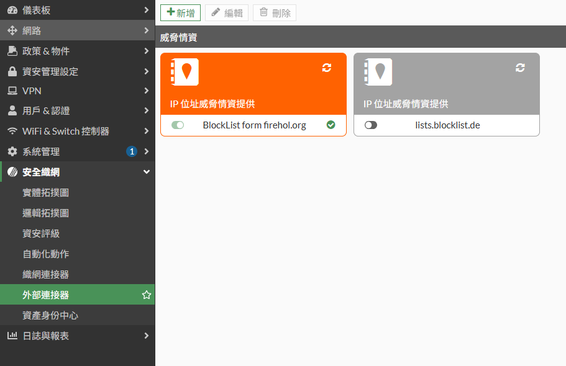Open the 自動化動作 menu item
Viewport: 566px width, 366px height.
(45, 254)
